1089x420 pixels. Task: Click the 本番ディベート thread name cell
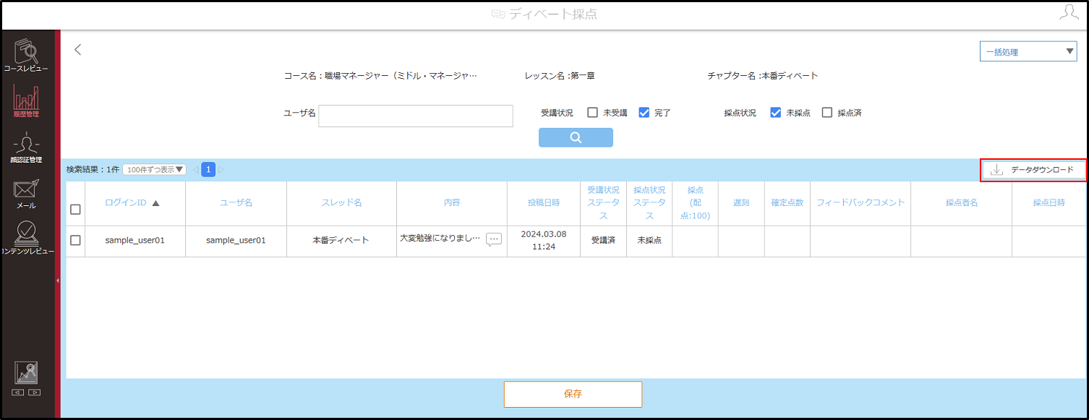click(x=341, y=241)
